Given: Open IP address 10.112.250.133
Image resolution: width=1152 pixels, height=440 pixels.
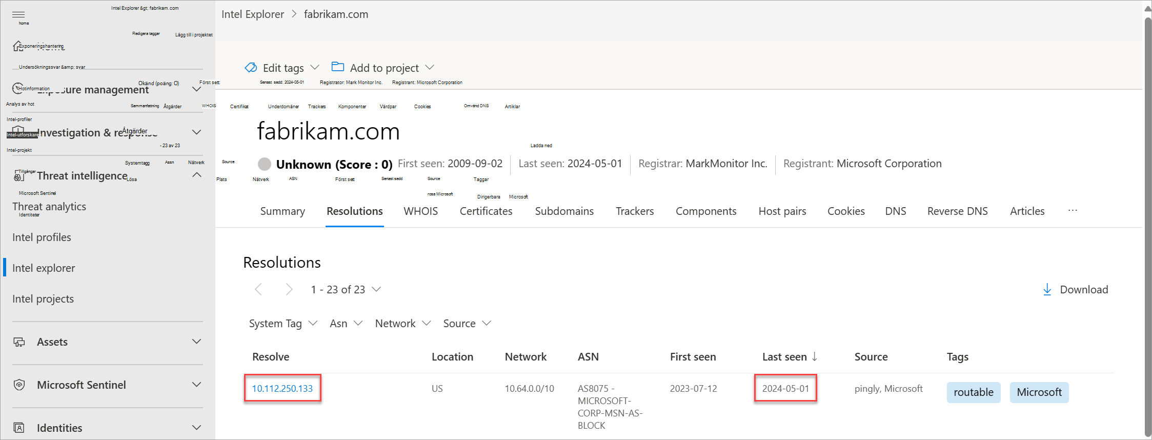Looking at the screenshot, I should (282, 389).
